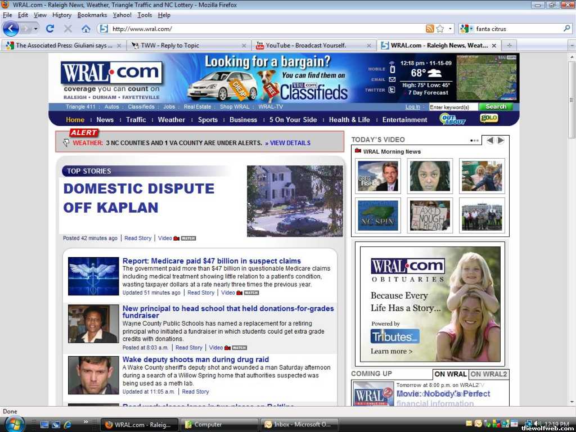This screenshot has width=576, height=432.
Task: Bookmark this page with the star icon
Action: click(440, 29)
